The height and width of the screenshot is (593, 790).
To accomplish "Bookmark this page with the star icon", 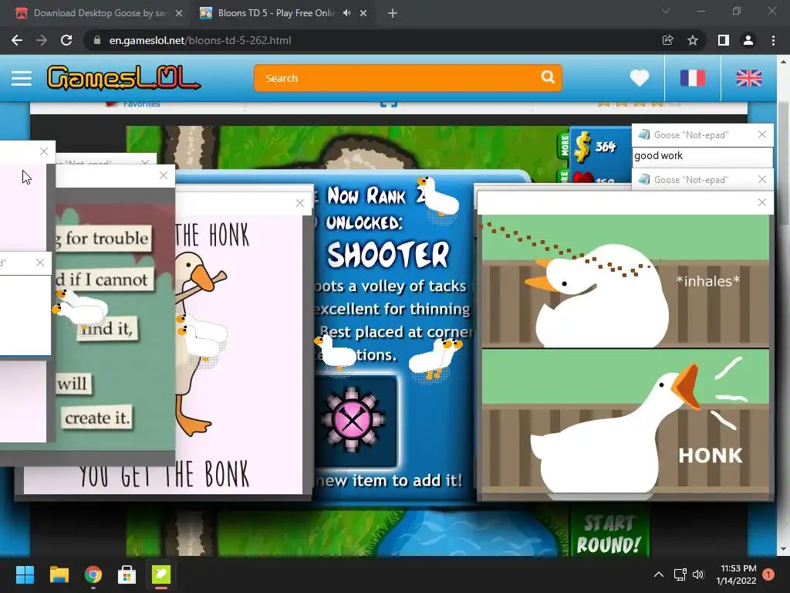I will (693, 40).
